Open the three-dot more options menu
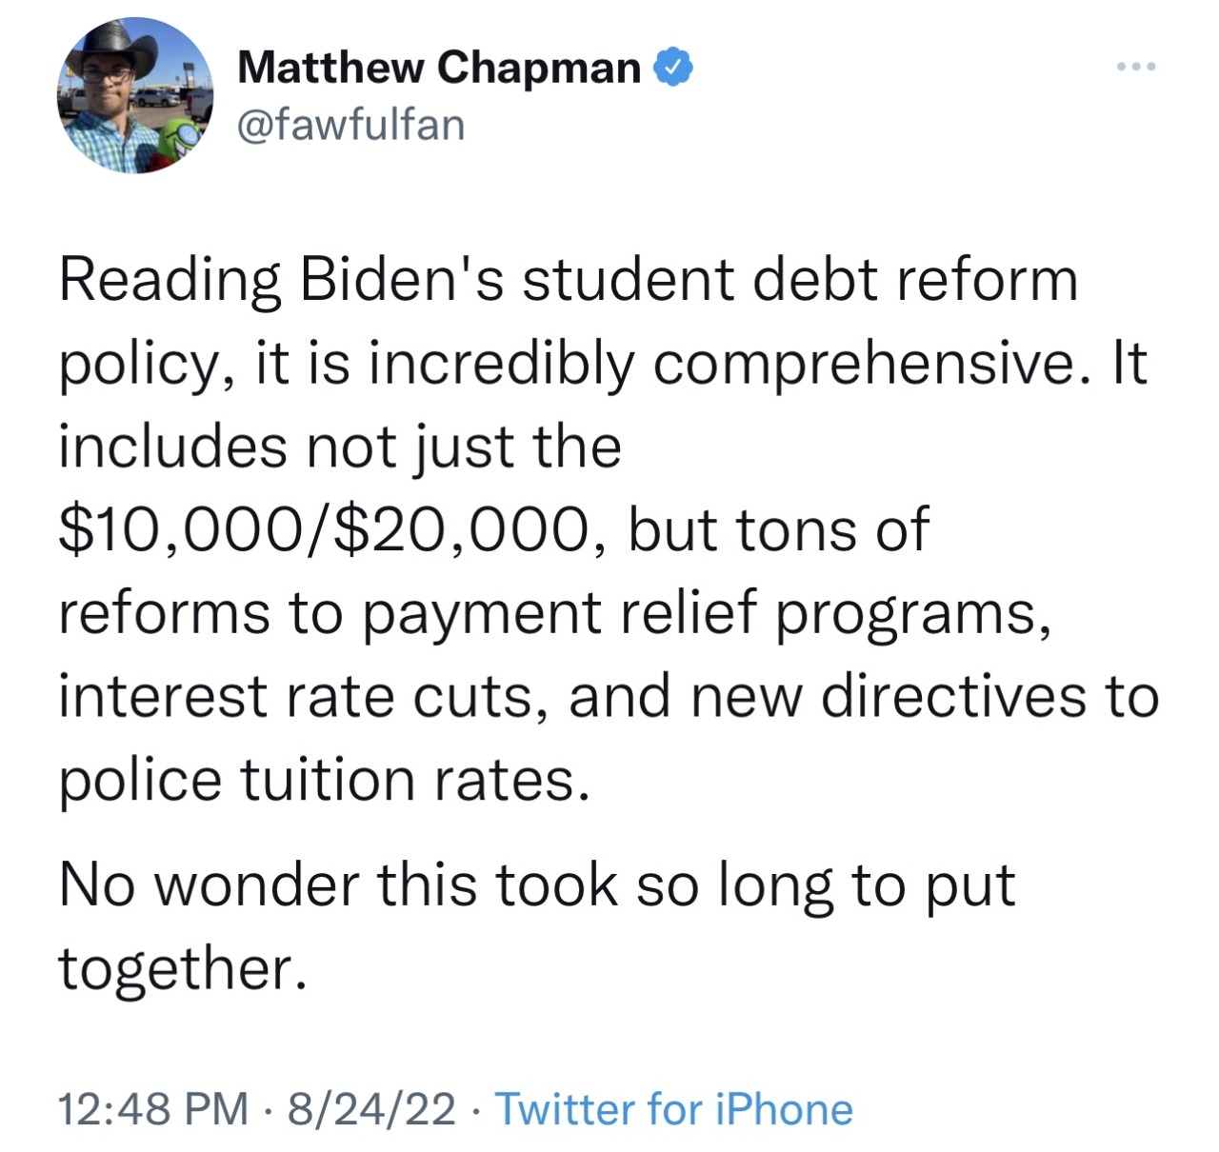Image resolution: width=1219 pixels, height=1152 pixels. tap(1136, 67)
